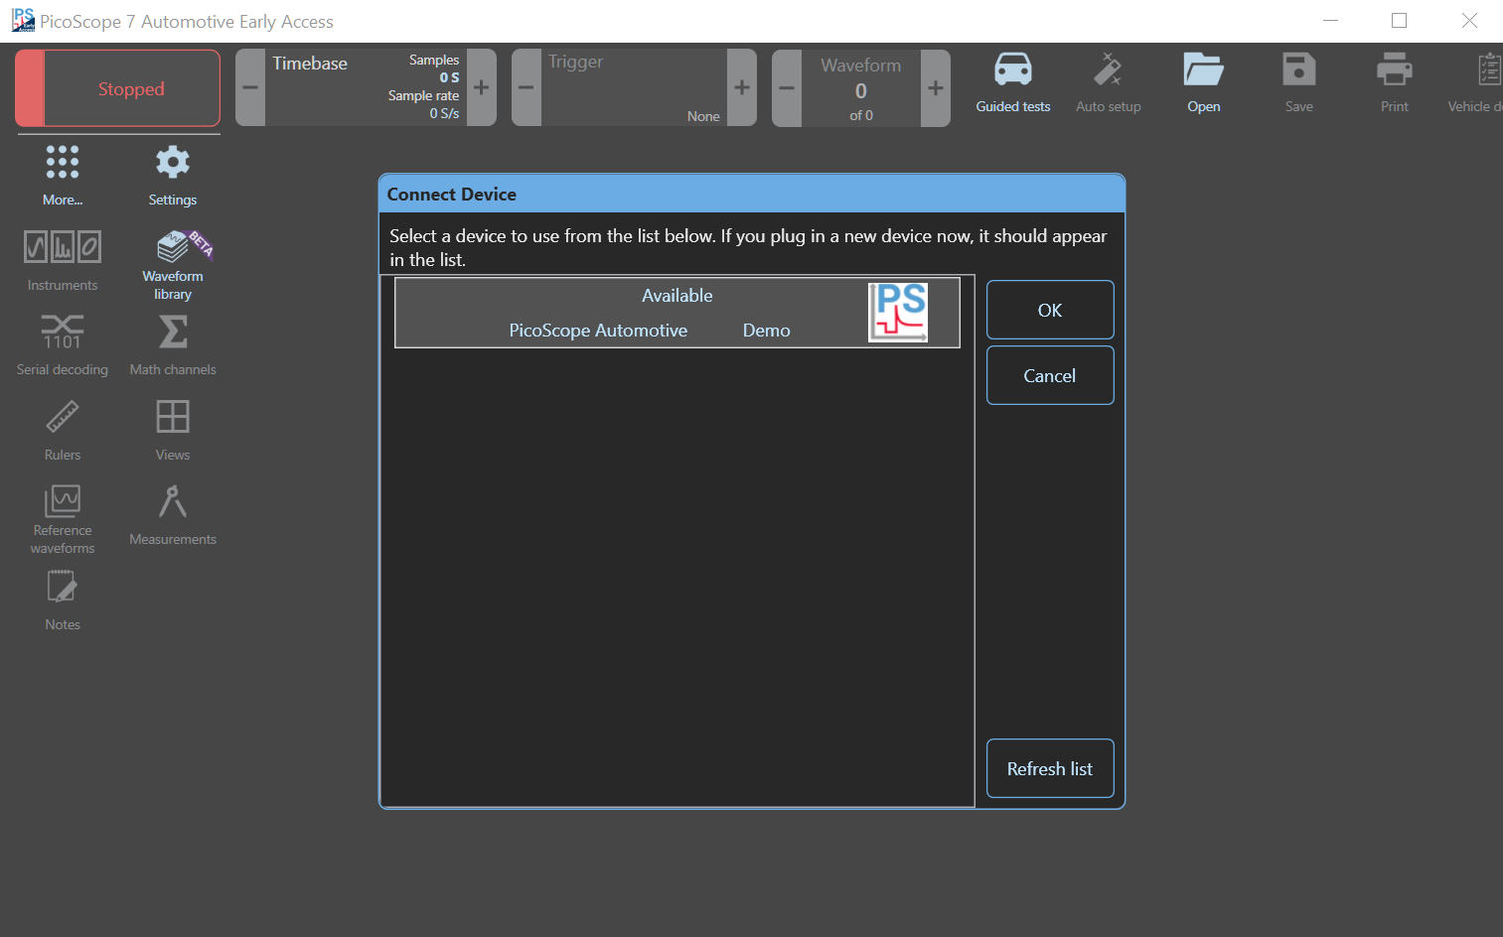Image resolution: width=1503 pixels, height=937 pixels.
Task: Open Reference waveforms tool
Action: pyautogui.click(x=63, y=519)
